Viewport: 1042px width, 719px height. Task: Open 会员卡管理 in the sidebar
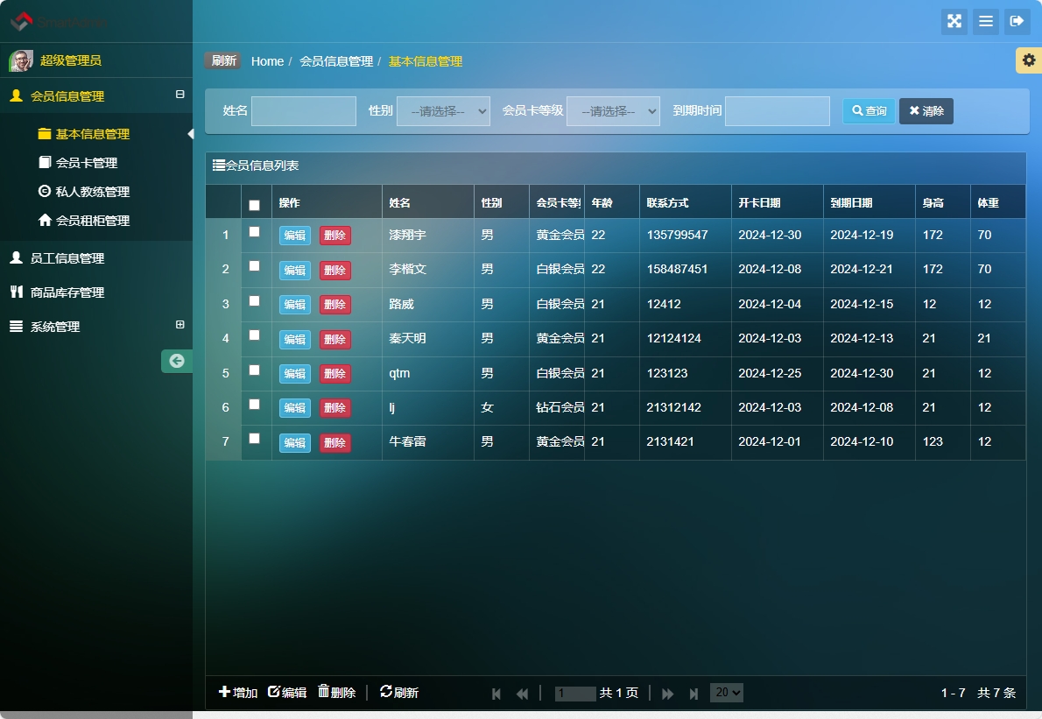point(87,163)
